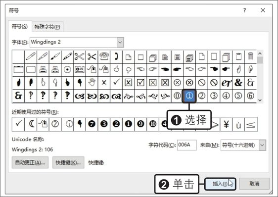The height and width of the screenshot is (197, 278).
Task: Choose the recent yen sign symbol
Action: click(226, 124)
